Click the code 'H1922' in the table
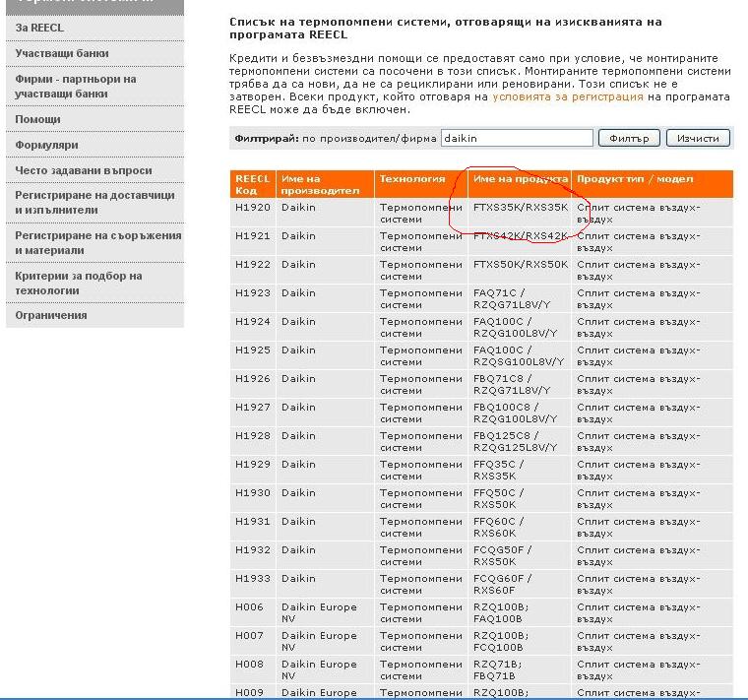 pyautogui.click(x=252, y=265)
